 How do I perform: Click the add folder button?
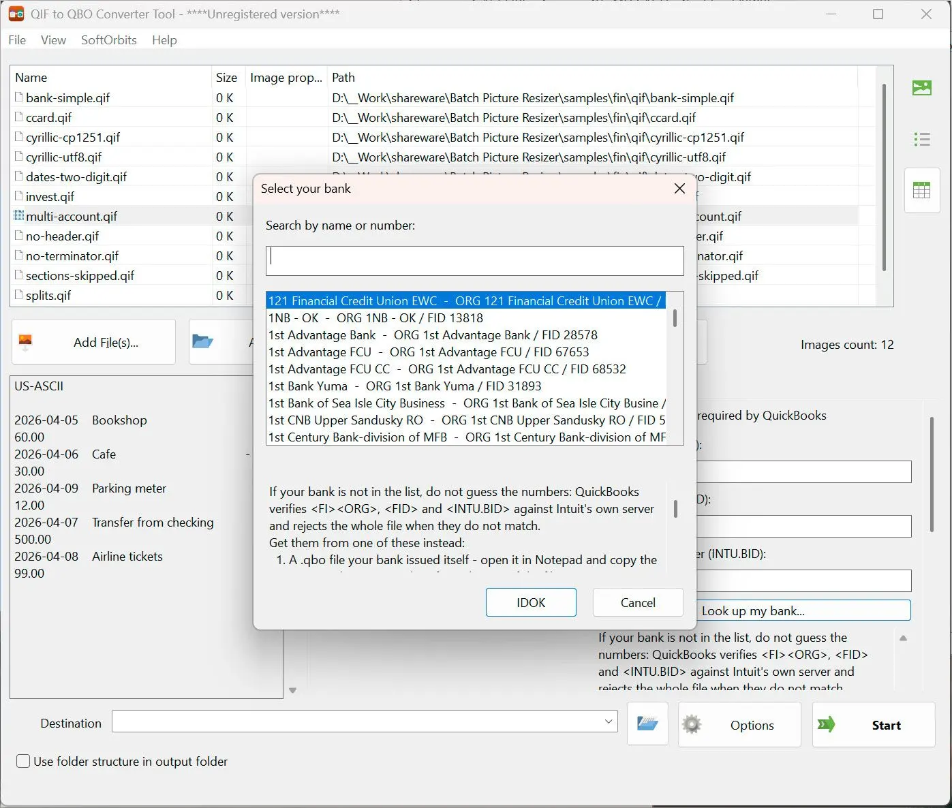tap(221, 342)
